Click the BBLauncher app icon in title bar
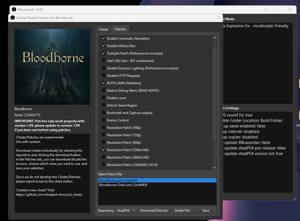Viewport: 300px width, 221px height. (x=14, y=9)
